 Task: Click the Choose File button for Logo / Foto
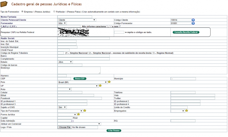(65, 127)
